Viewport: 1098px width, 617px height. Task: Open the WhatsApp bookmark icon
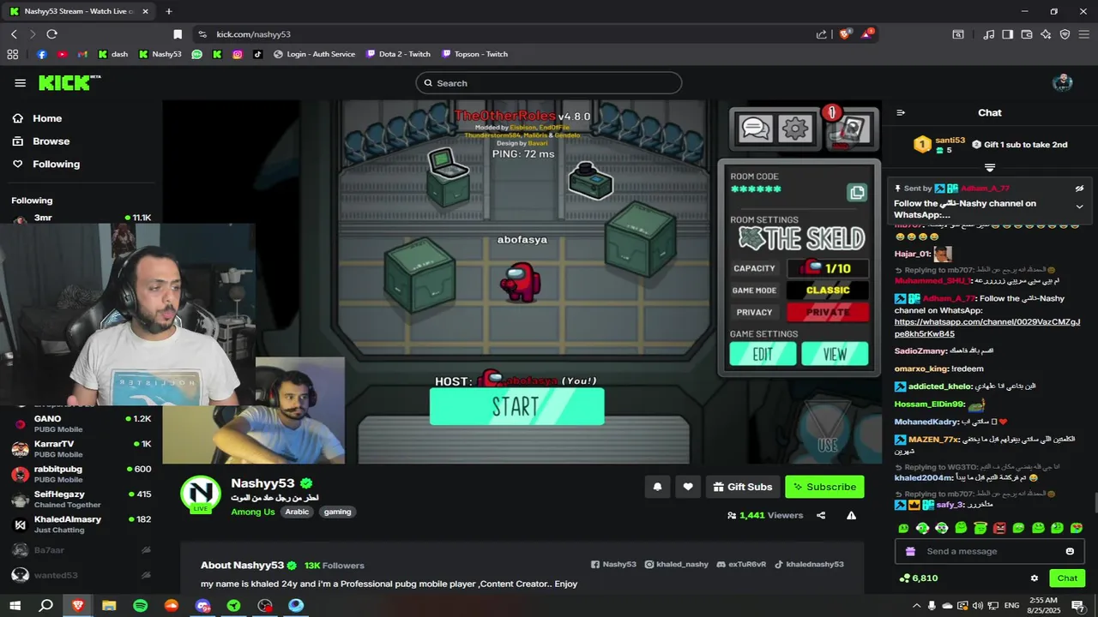point(197,54)
